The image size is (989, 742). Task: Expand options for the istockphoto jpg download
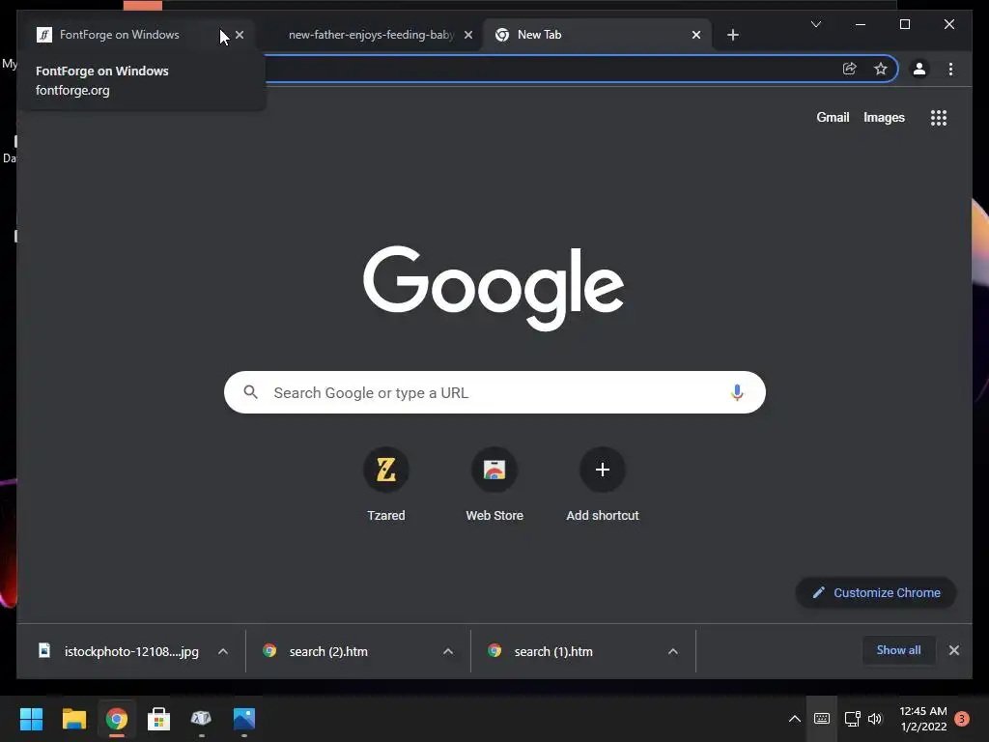[x=223, y=651]
